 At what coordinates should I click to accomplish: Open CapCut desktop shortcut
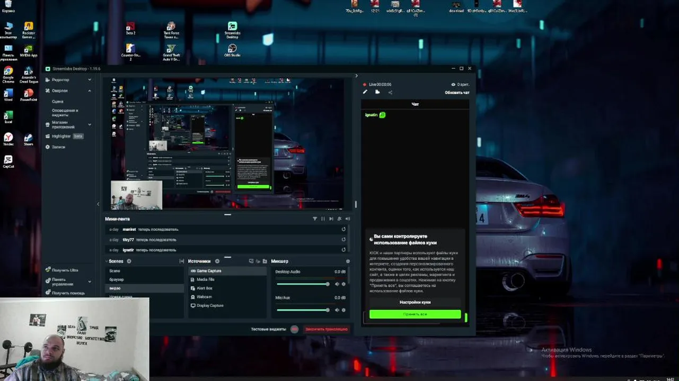click(8, 162)
